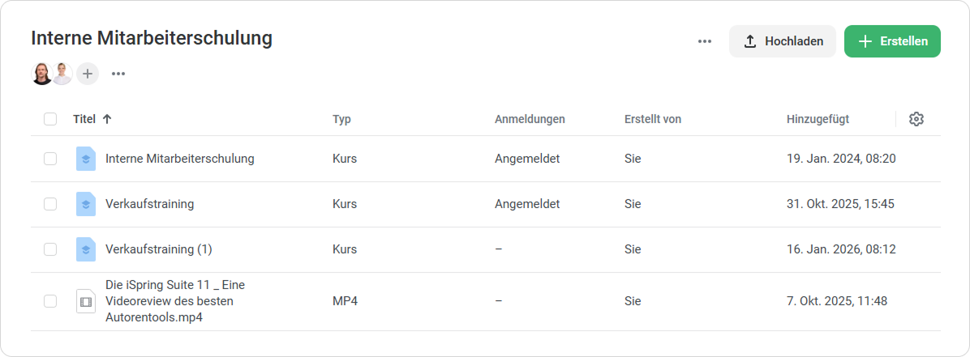Check the Interne Mitarbeiterschulung row checkbox

50,159
